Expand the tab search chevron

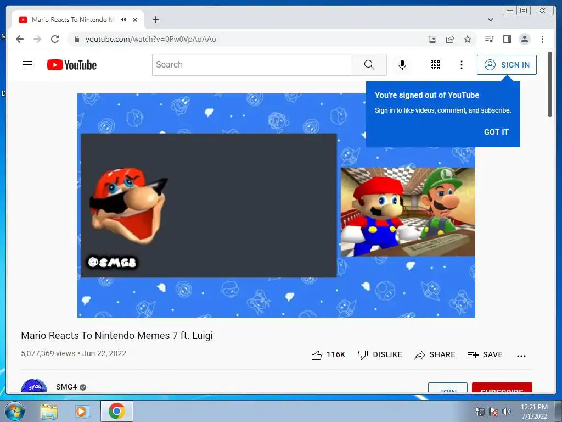click(x=490, y=20)
